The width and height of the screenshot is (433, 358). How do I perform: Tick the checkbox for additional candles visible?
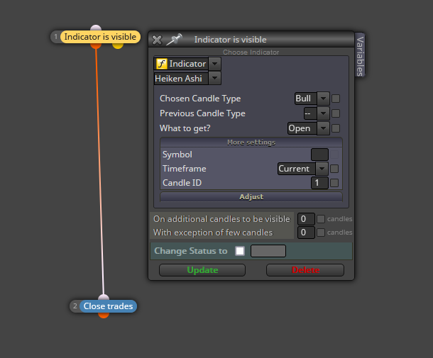point(321,219)
